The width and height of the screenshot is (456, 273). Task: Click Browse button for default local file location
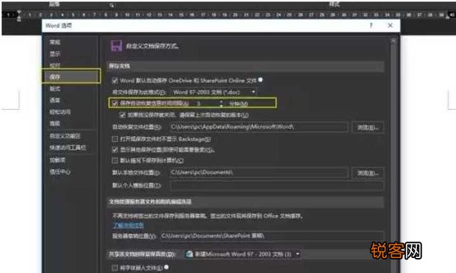tap(368, 173)
